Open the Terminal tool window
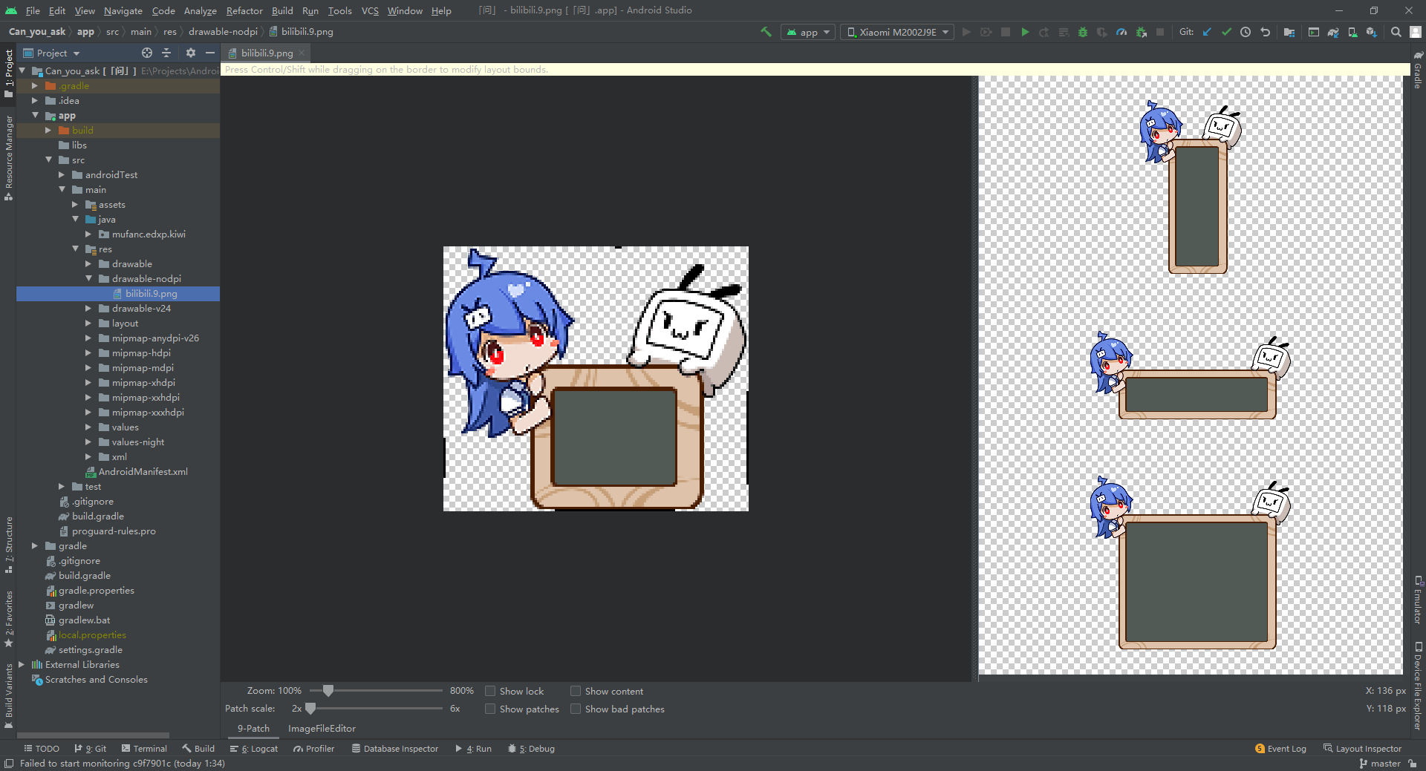 [x=144, y=748]
